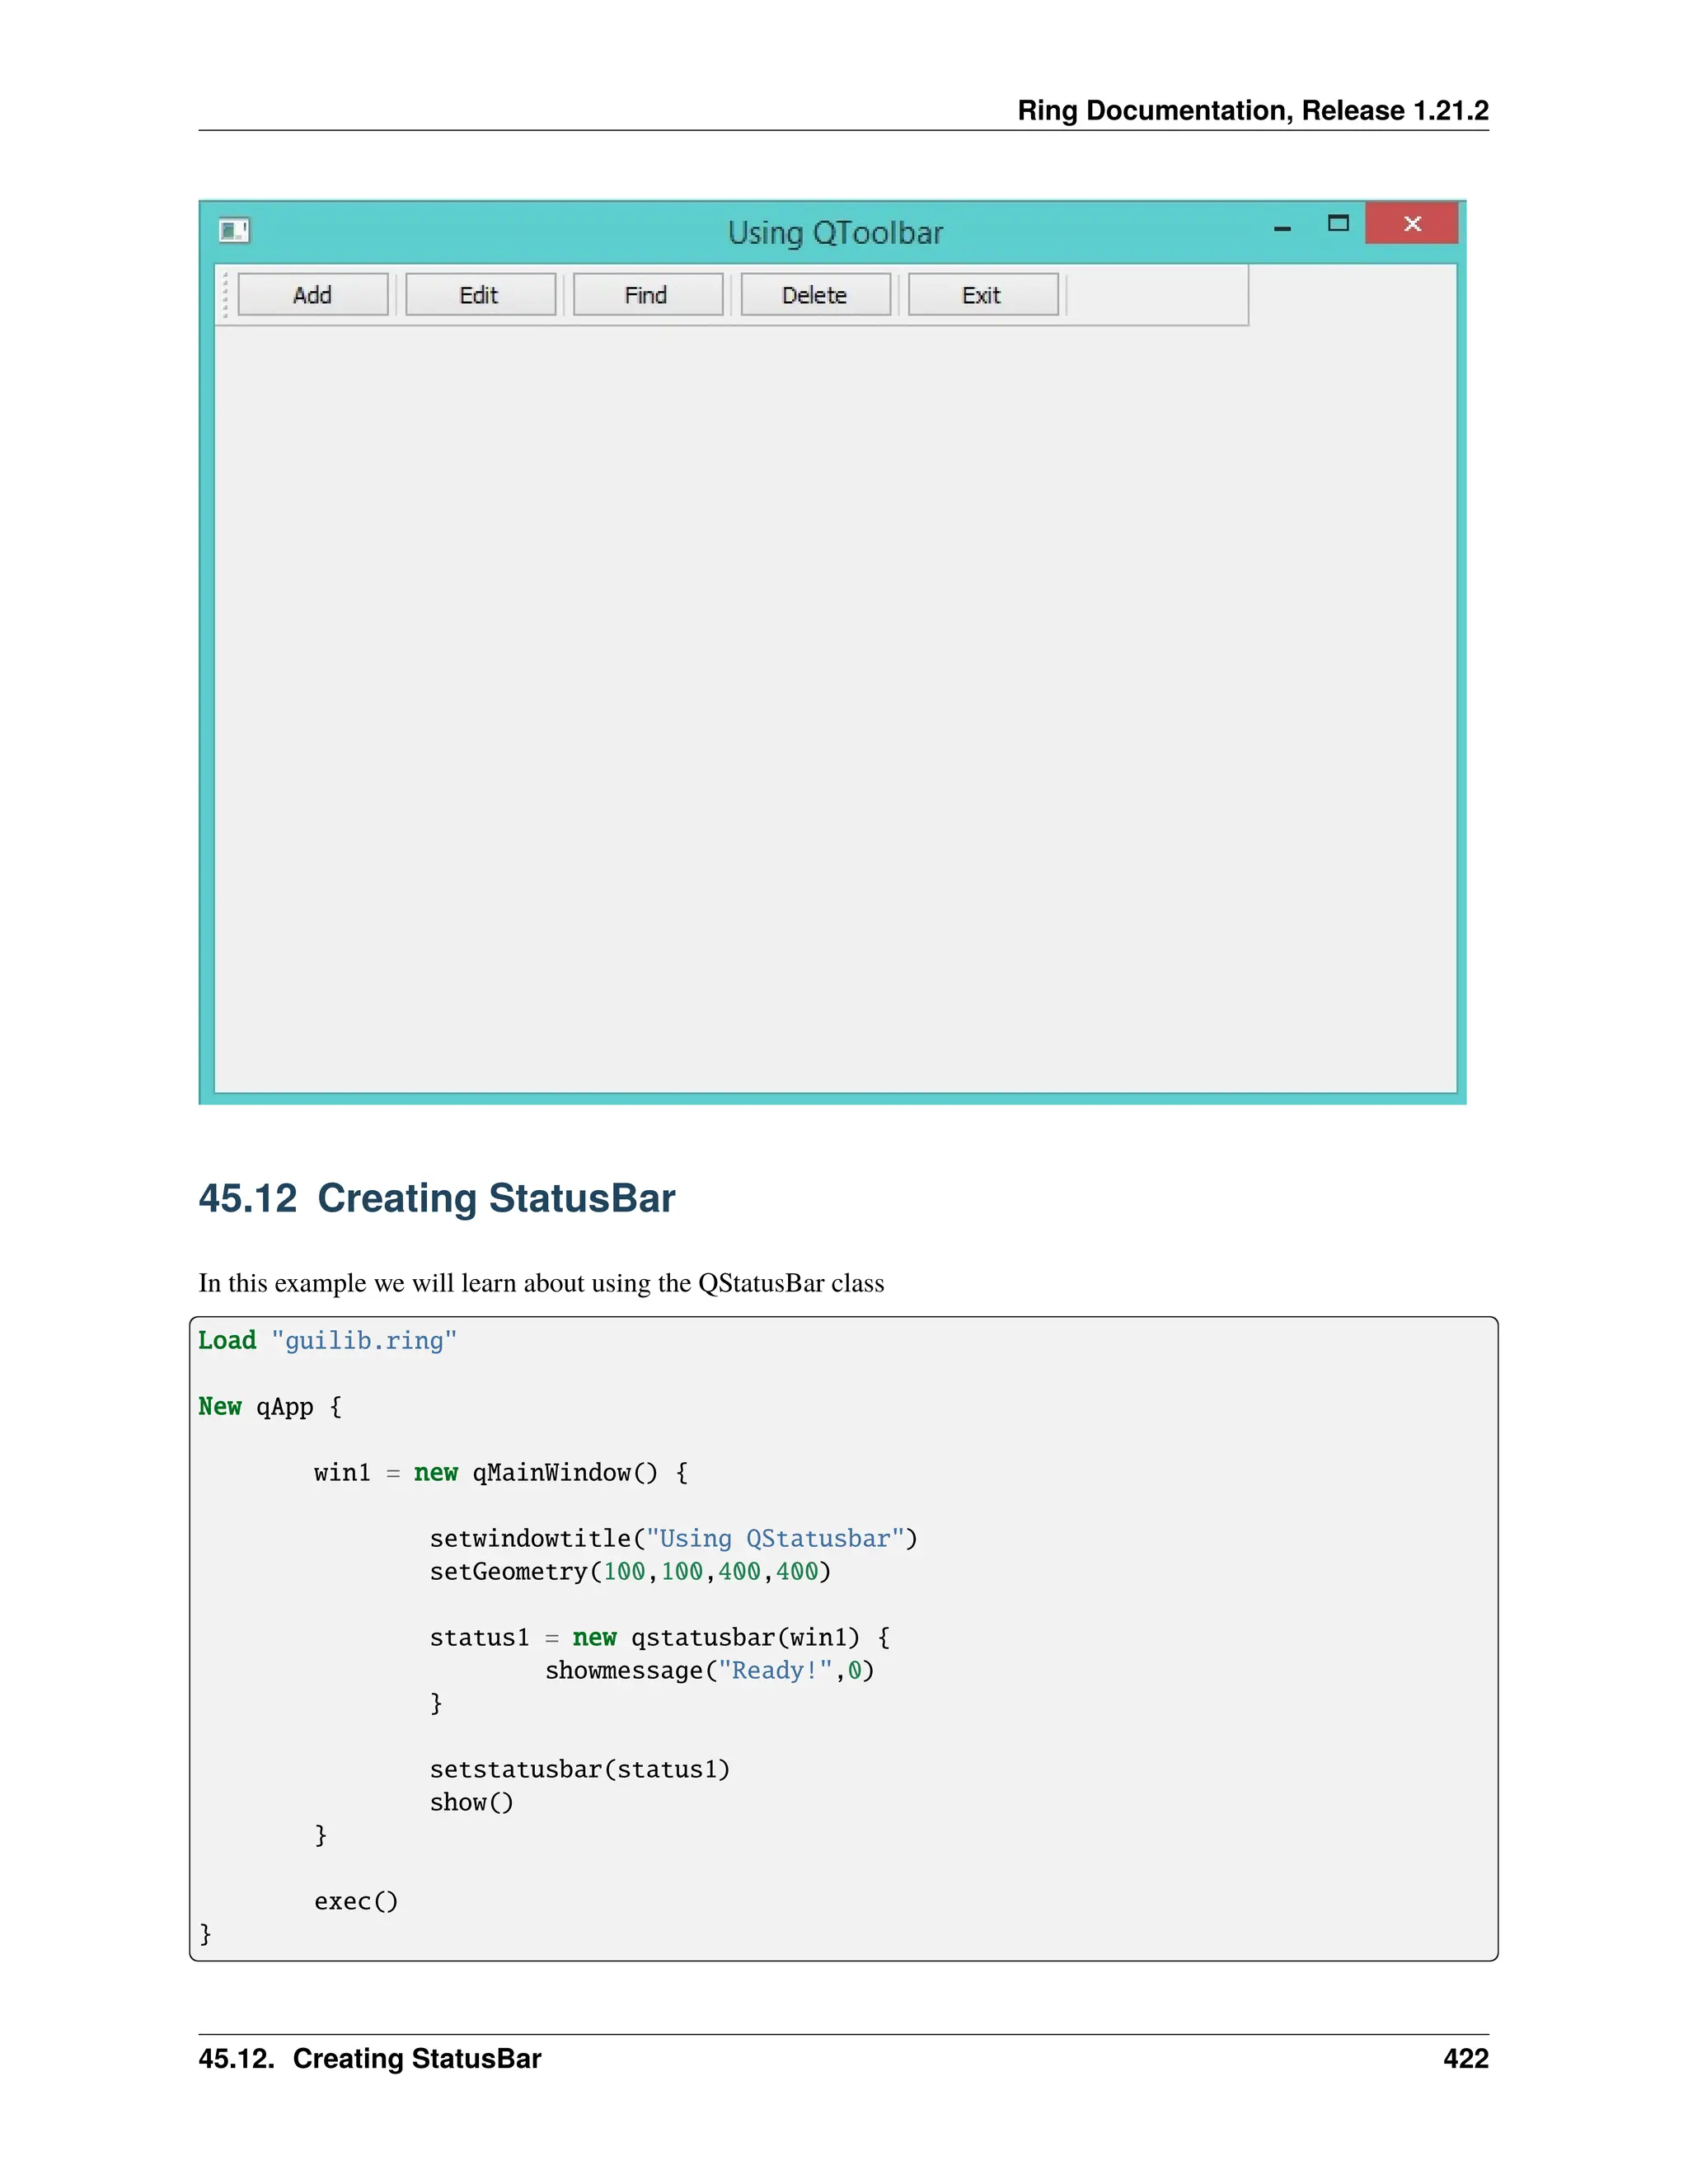Viewport: 1688px width, 2184px height.
Task: Maximize the Using QToolbar window
Action: [x=1338, y=223]
